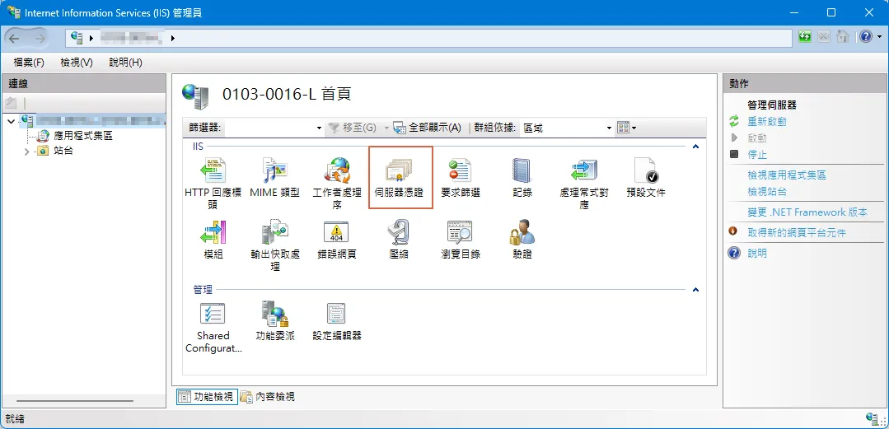Click the connect icon in 連線 toolbar
Viewport: 889px width, 429px height.
pyautogui.click(x=12, y=103)
